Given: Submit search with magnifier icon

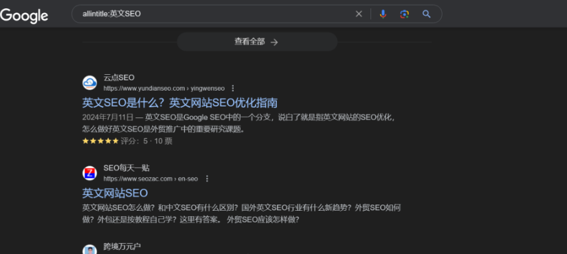Looking at the screenshot, I should click(427, 14).
